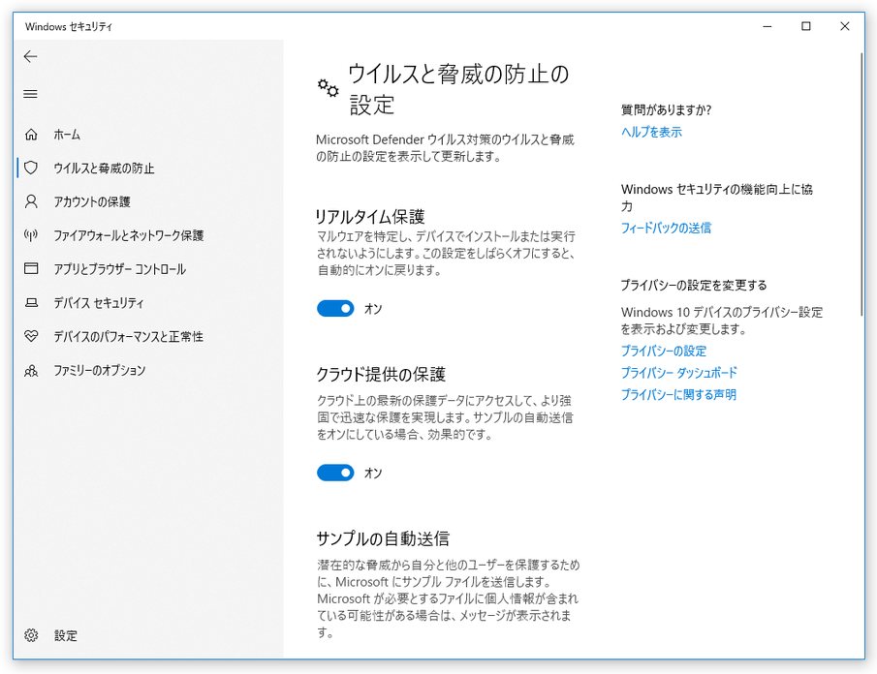
Task: Close the Windows セキュリティ window
Action: (845, 26)
